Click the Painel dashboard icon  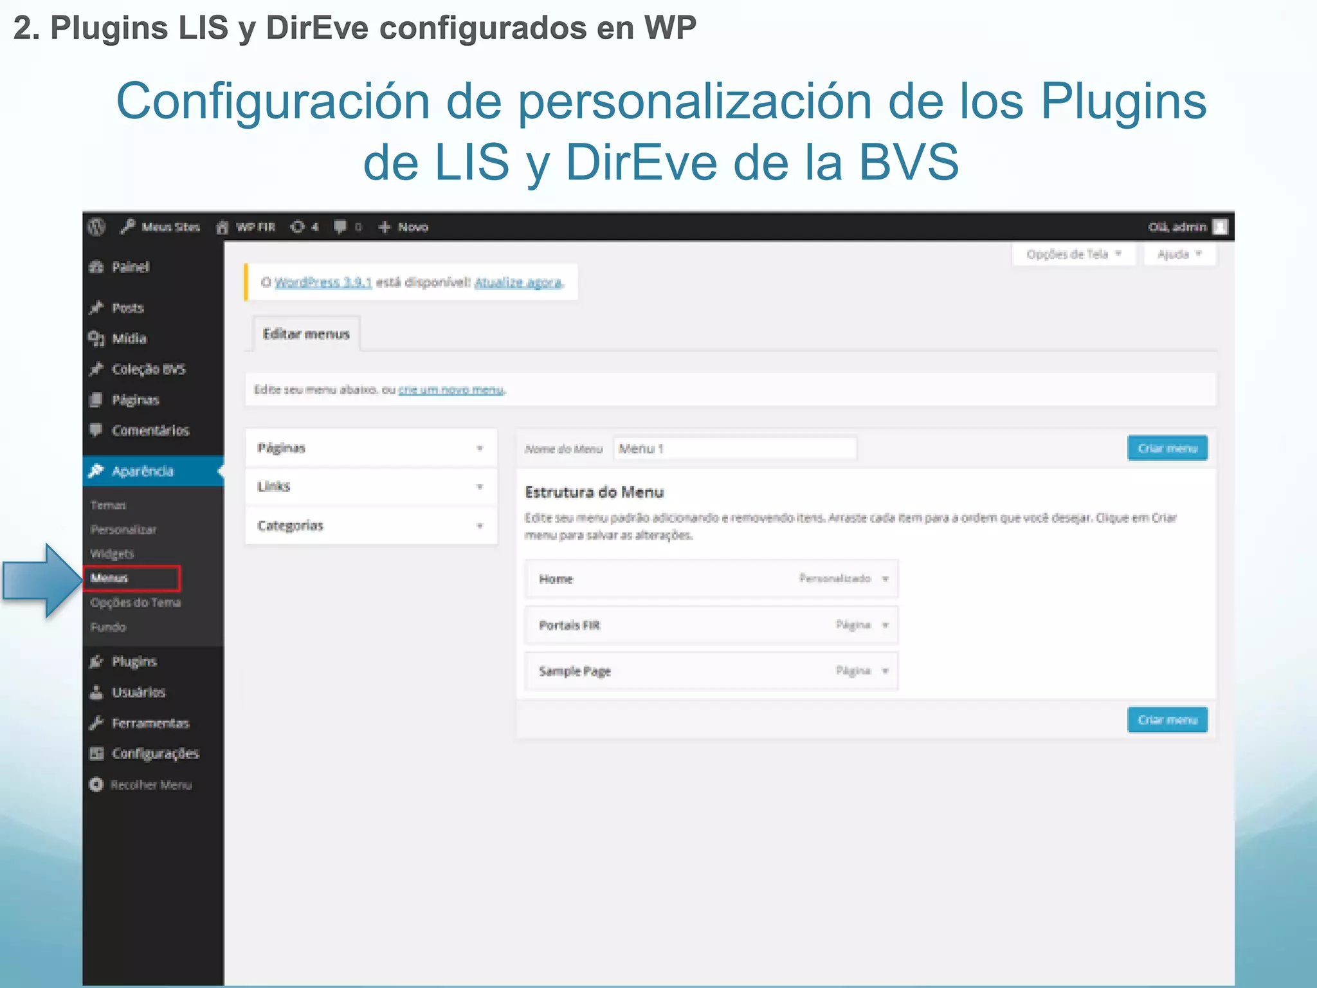[96, 267]
